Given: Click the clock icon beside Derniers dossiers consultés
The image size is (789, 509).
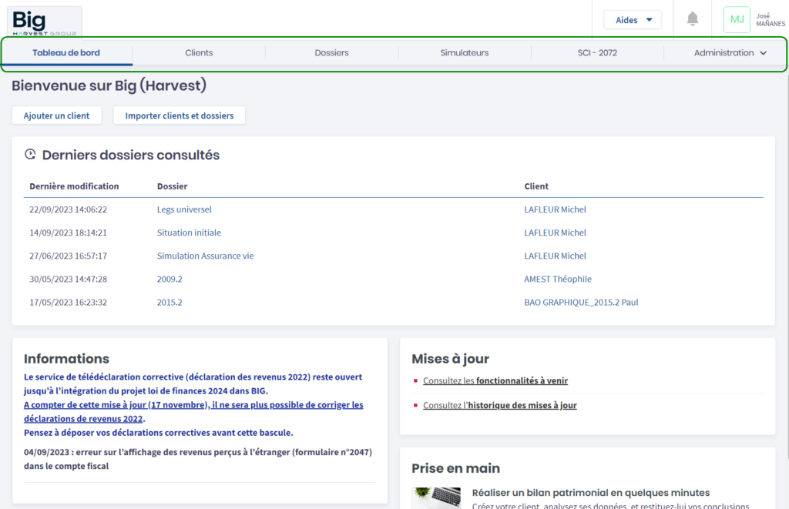Looking at the screenshot, I should (x=30, y=155).
